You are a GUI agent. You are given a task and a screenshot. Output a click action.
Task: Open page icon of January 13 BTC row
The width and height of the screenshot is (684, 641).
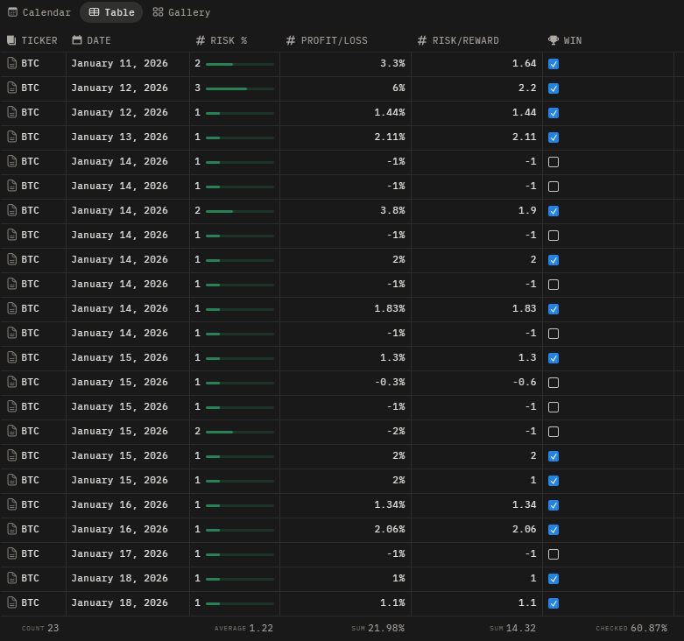(x=12, y=137)
